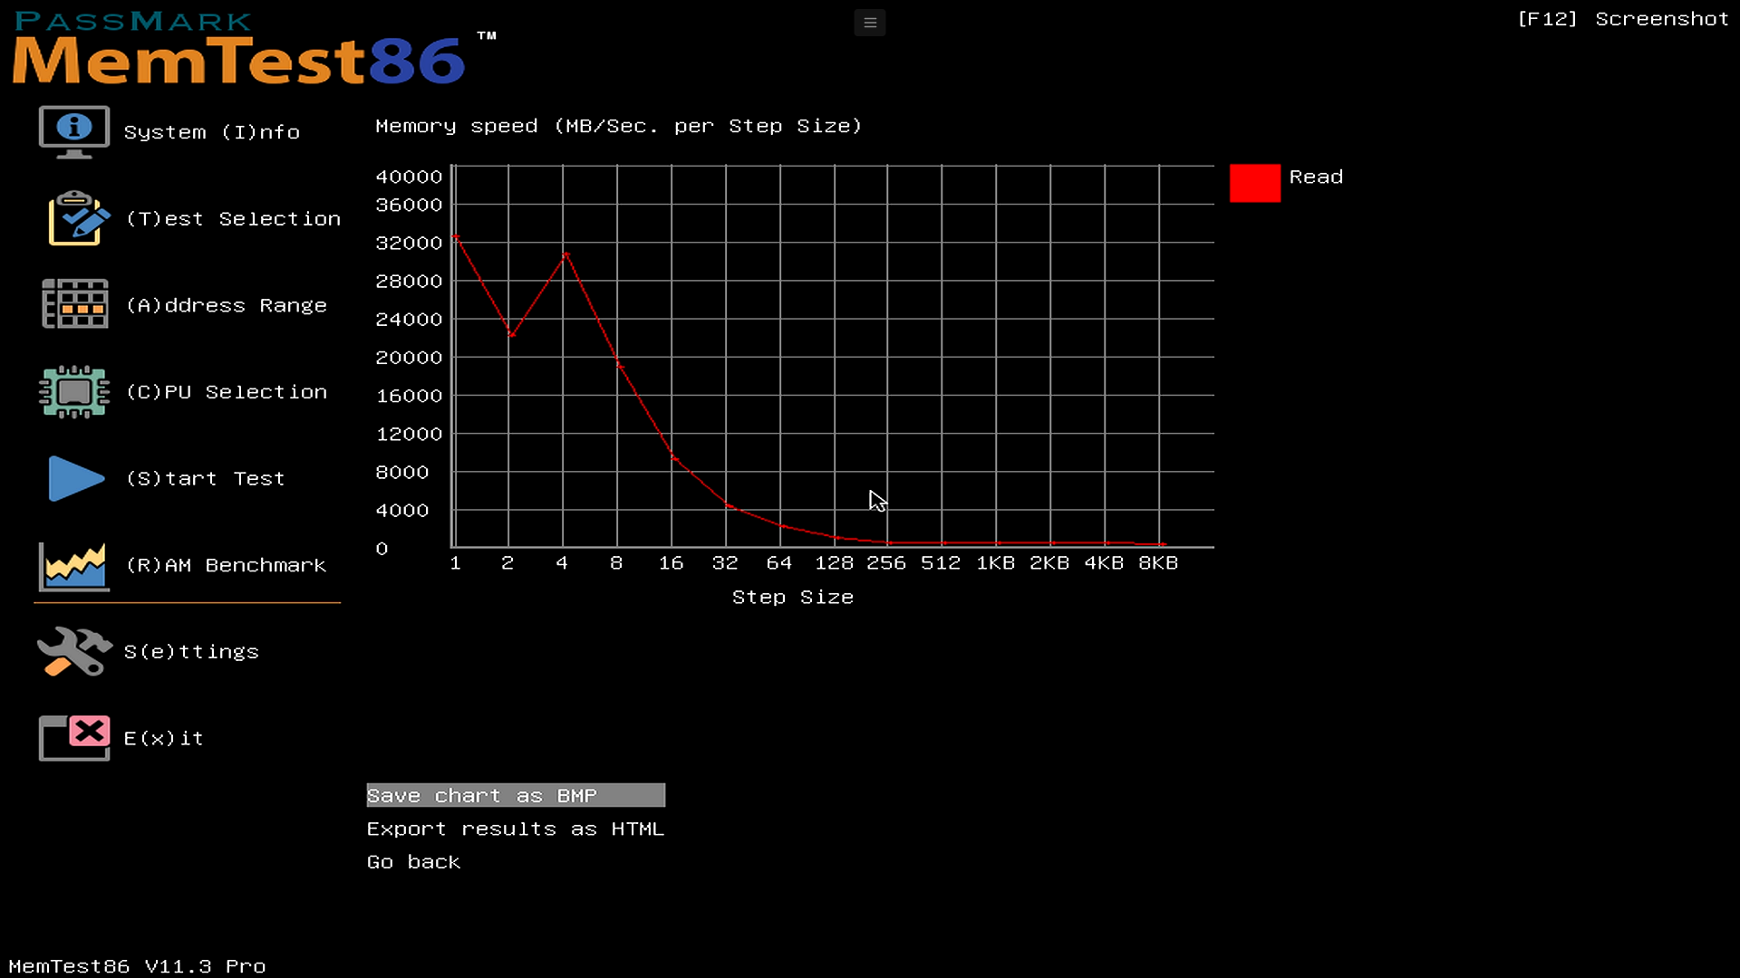Open the (A)ddress Range menu label
The width and height of the screenshot is (1740, 978).
tap(226, 305)
